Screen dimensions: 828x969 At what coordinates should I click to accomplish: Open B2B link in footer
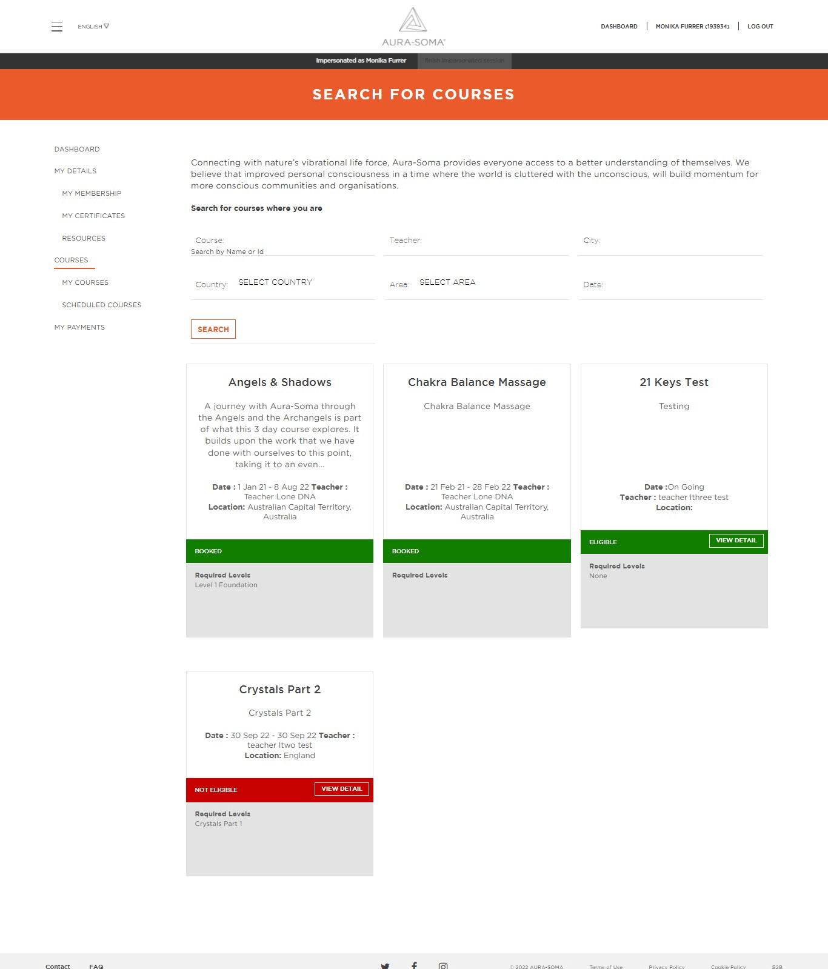(777, 967)
